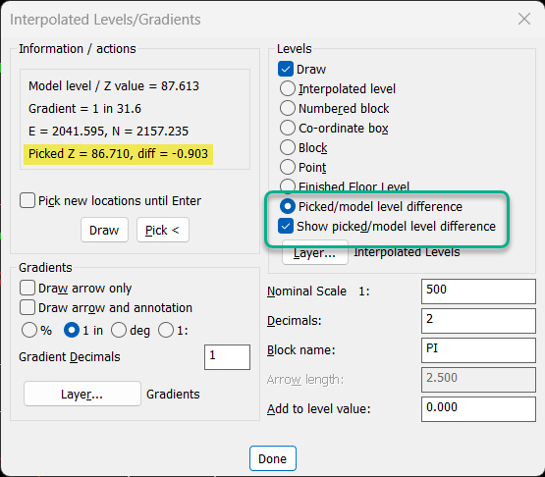
Task: Enable Draw arrow only checkbox
Action: (x=27, y=288)
